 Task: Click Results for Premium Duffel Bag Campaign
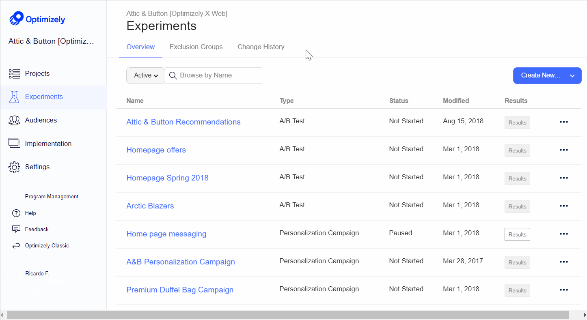point(517,290)
